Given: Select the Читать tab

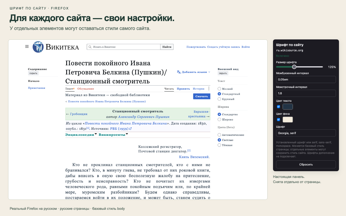Looking at the screenshot, I should (x=169, y=89).
